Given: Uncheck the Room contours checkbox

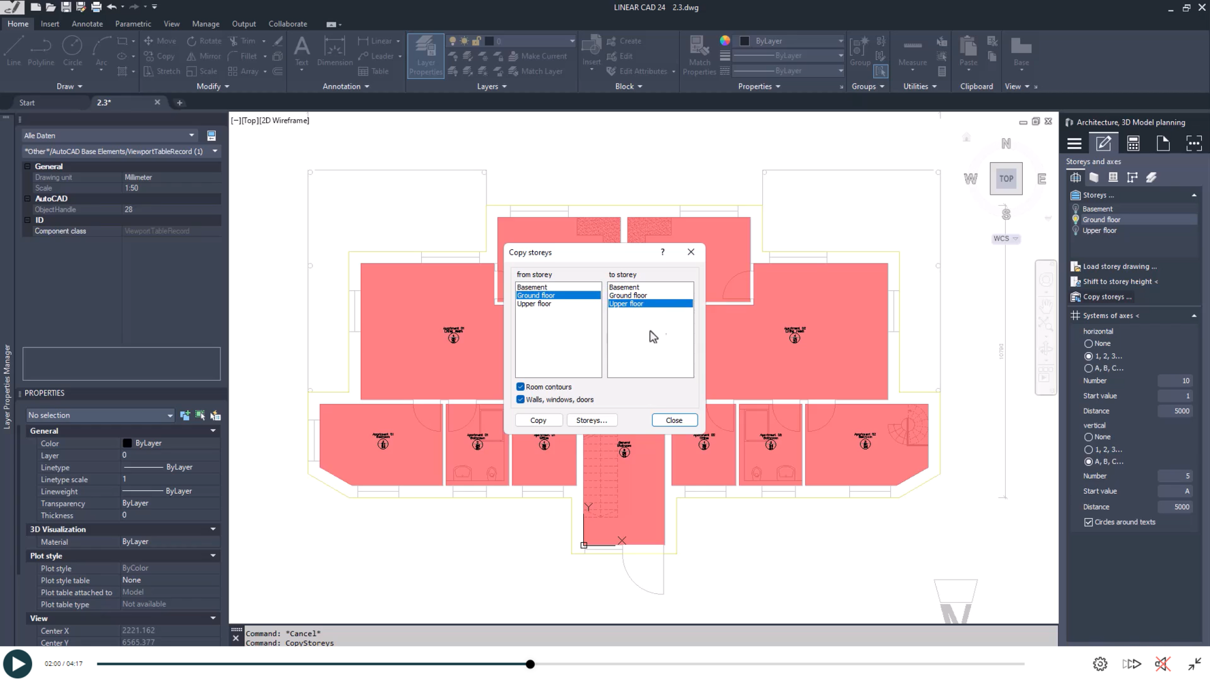Looking at the screenshot, I should 521,387.
